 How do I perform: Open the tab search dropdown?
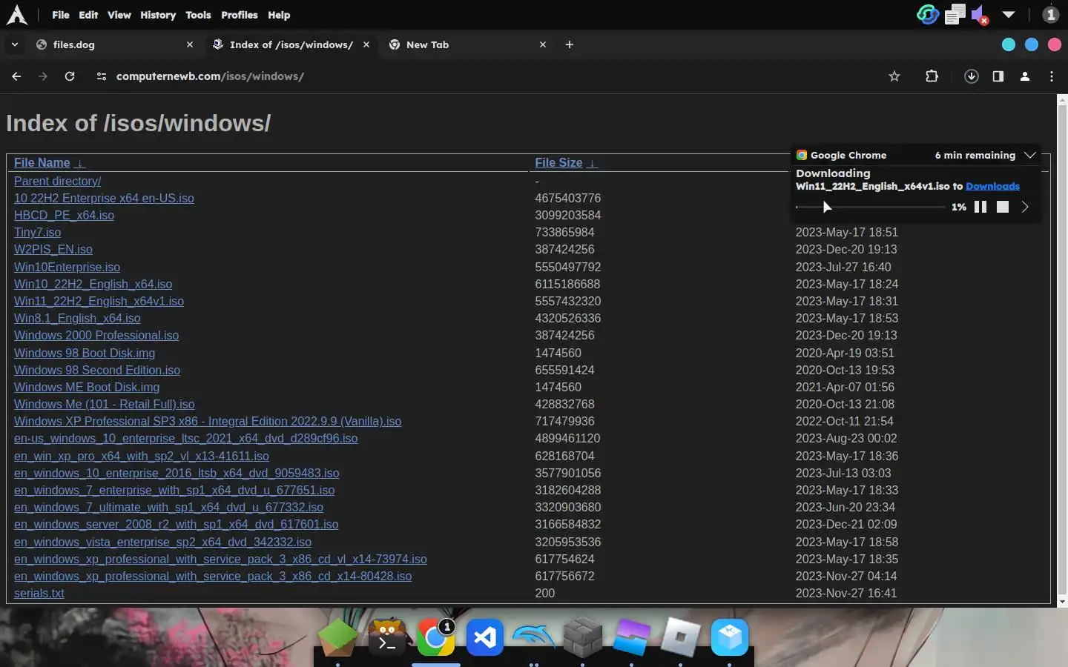[14, 44]
